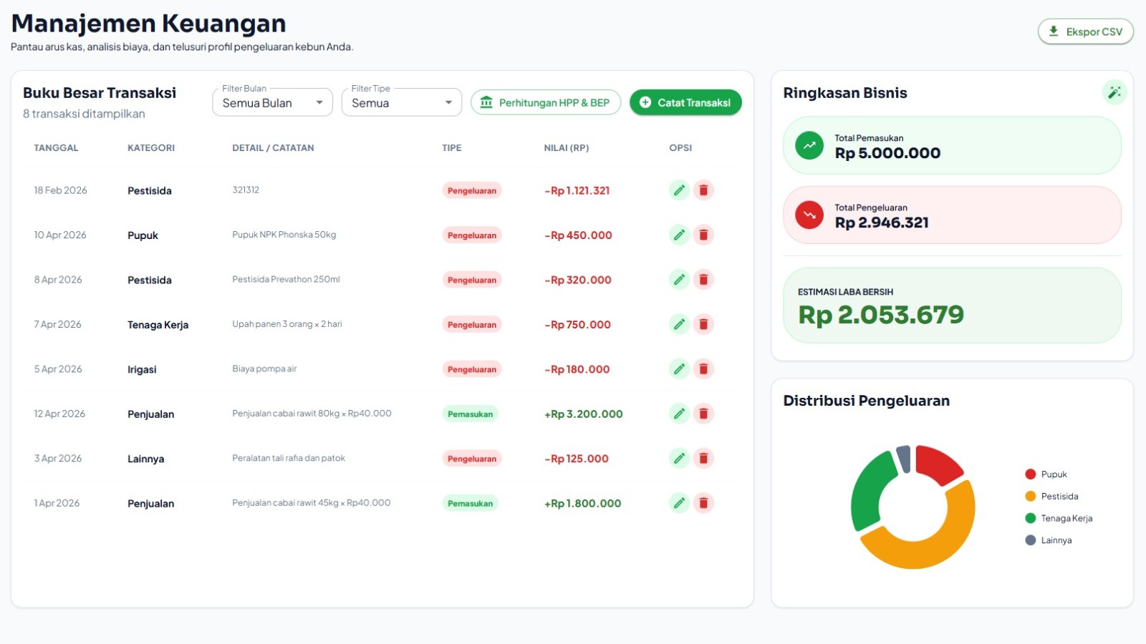Delete the Pupuk NPK Phonska transaction
The height and width of the screenshot is (644, 1146).
click(703, 235)
